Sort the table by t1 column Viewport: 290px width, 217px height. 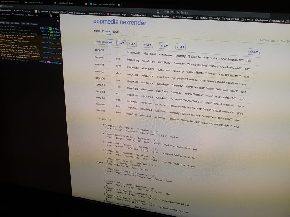[121, 43]
